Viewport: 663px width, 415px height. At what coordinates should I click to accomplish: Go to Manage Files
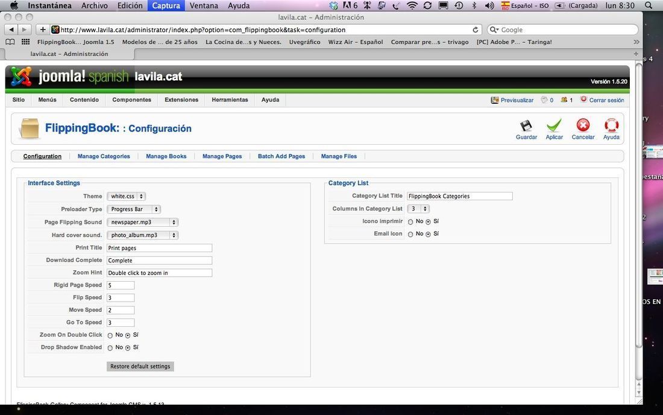[339, 156]
